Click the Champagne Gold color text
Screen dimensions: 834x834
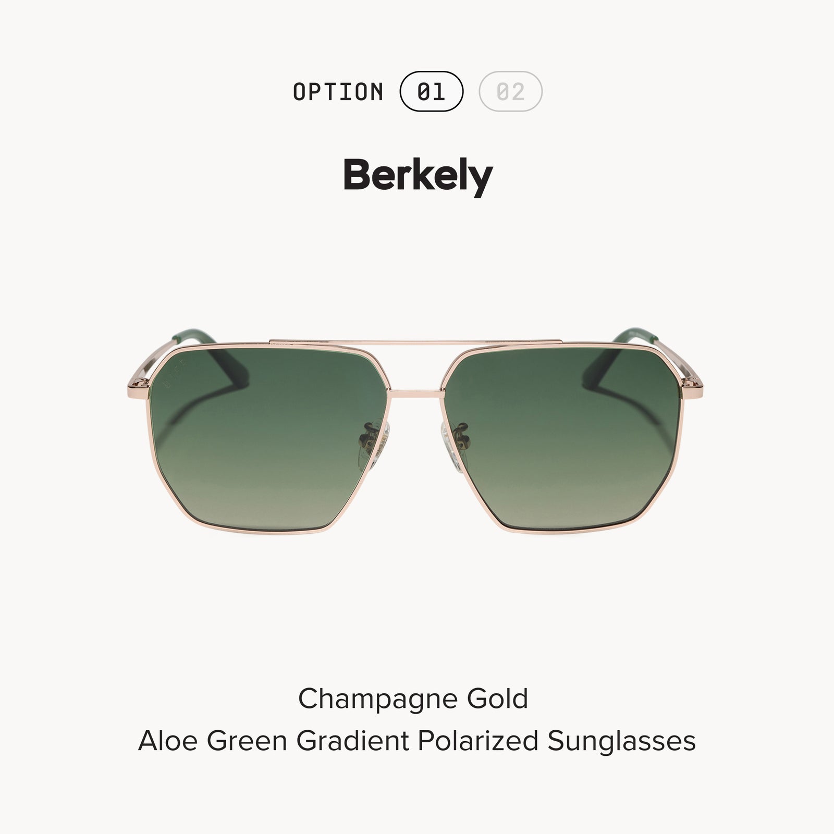(x=413, y=699)
